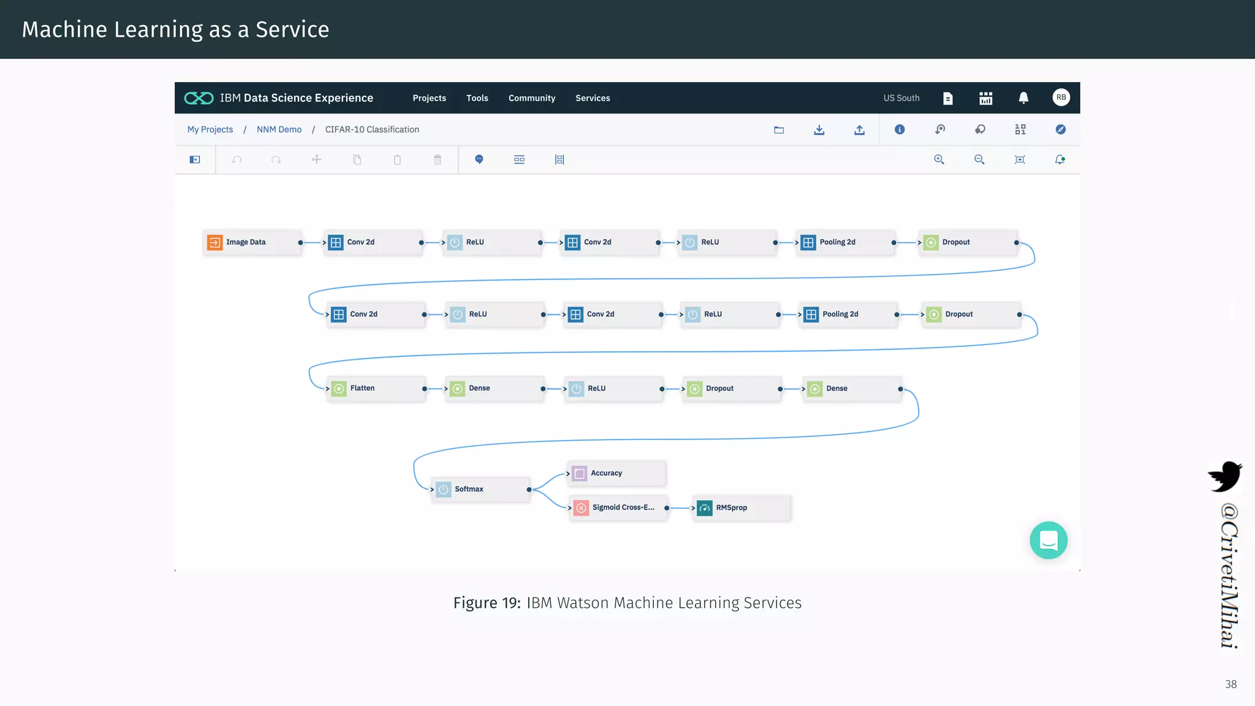Click the delete trash icon
This screenshot has height=706, width=1255.
(438, 159)
